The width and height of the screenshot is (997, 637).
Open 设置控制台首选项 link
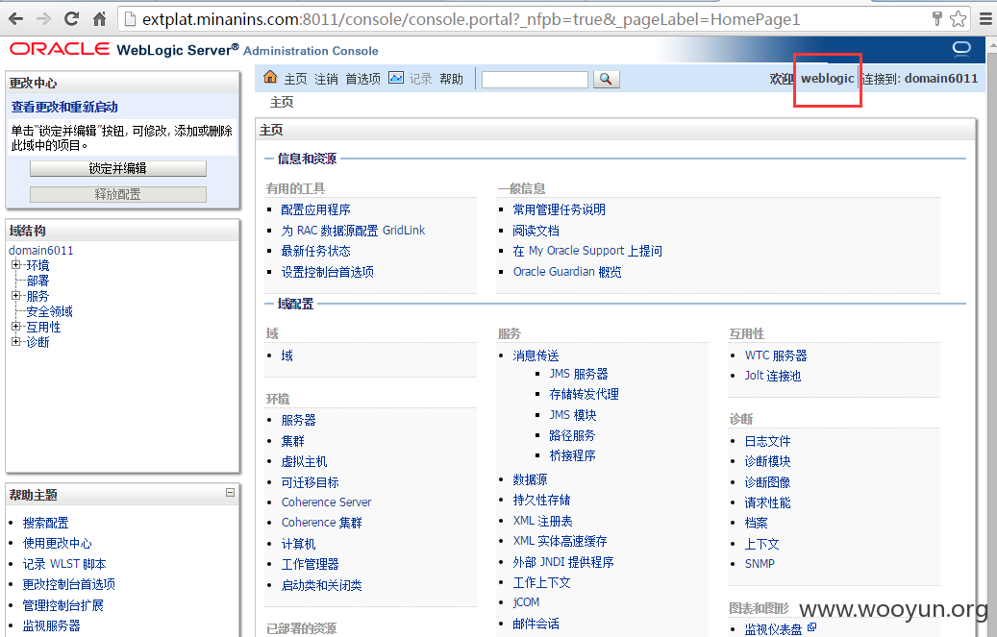click(x=328, y=272)
